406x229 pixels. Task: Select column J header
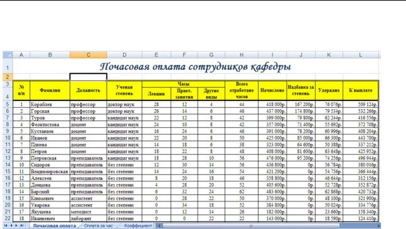[x=301, y=55]
